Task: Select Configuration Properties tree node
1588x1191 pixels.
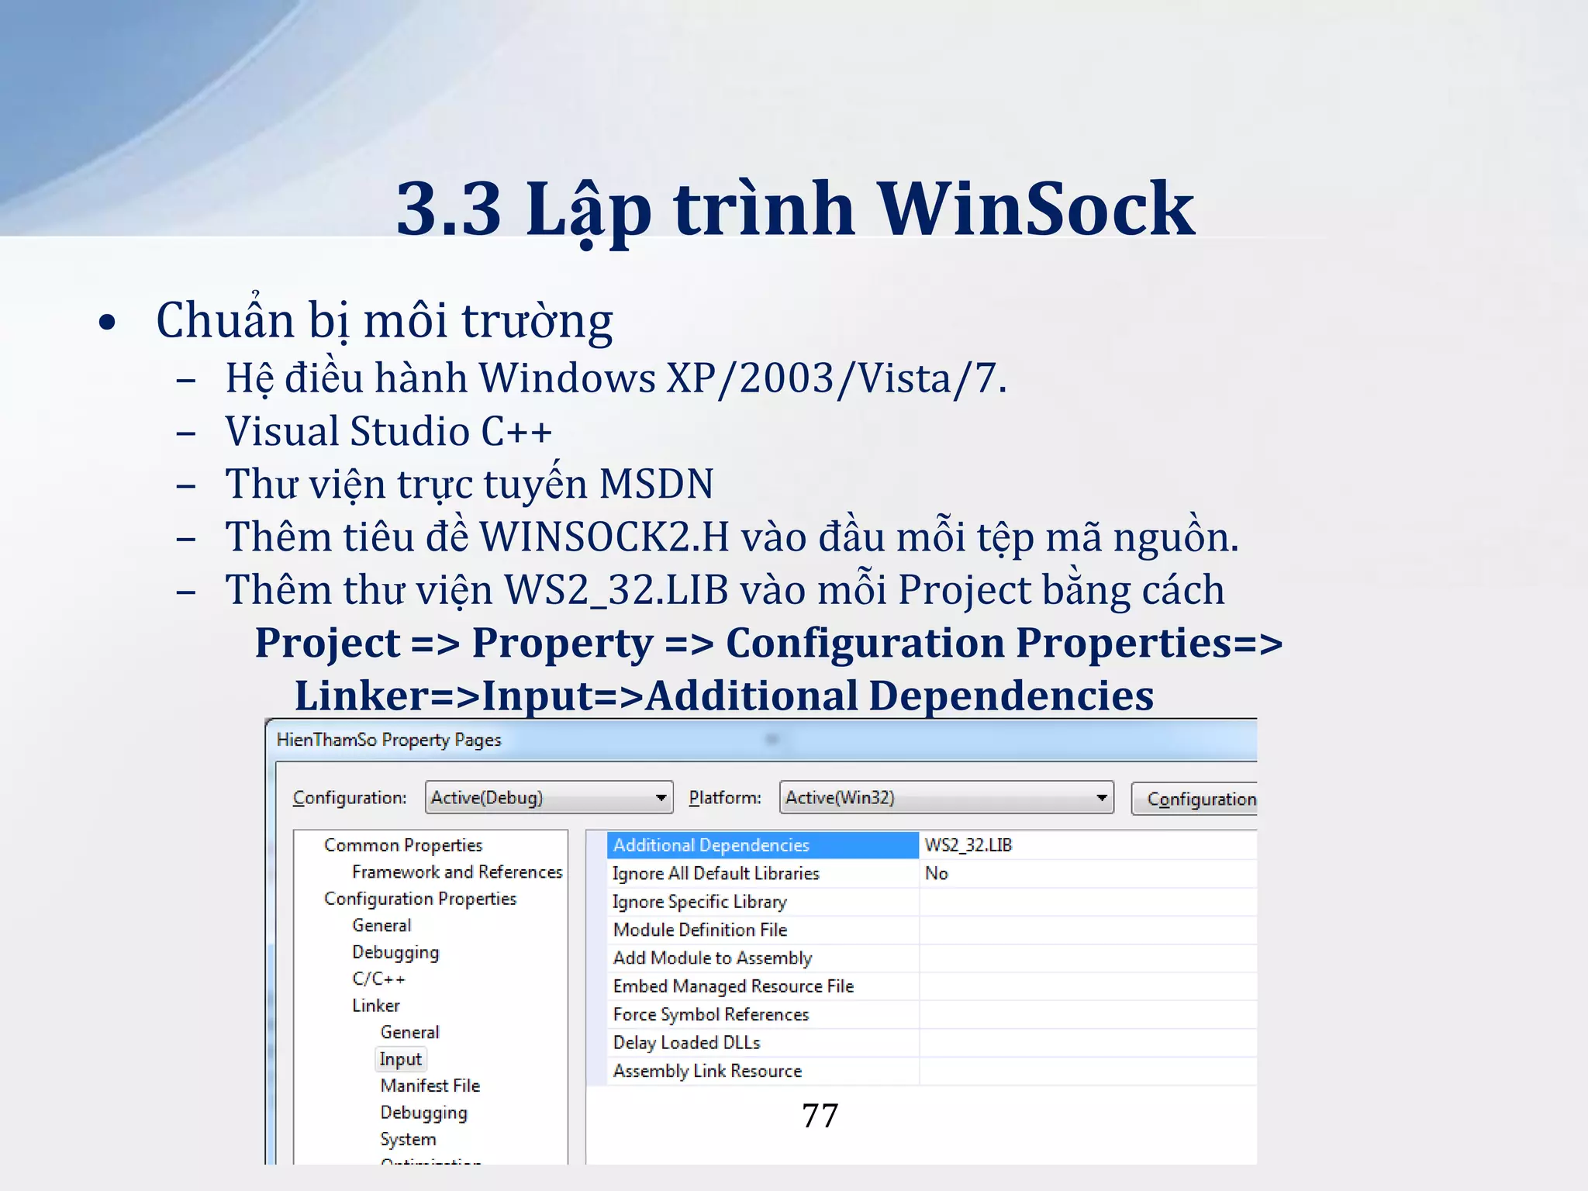Action: tap(420, 899)
